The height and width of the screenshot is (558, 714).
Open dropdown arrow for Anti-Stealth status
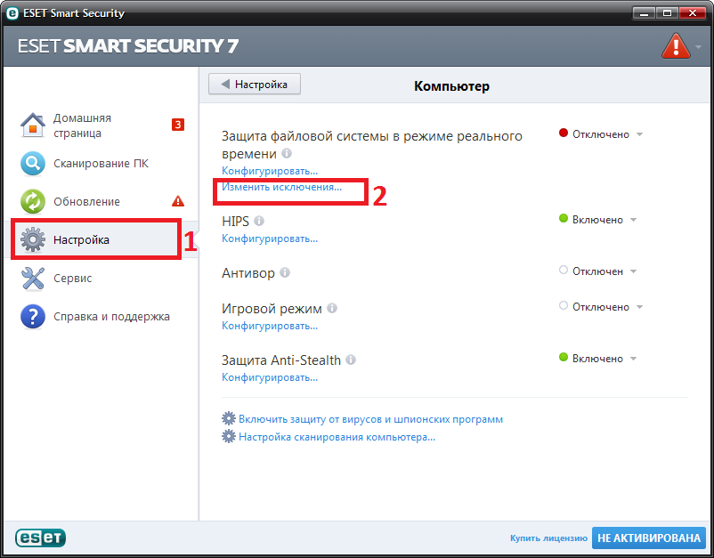tap(633, 359)
